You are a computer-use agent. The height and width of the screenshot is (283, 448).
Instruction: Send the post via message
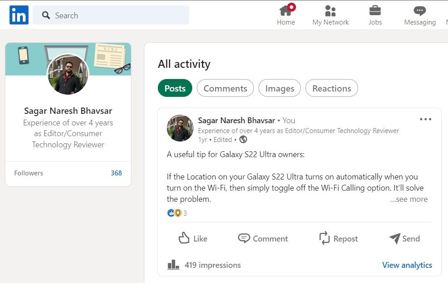pyautogui.click(x=405, y=238)
